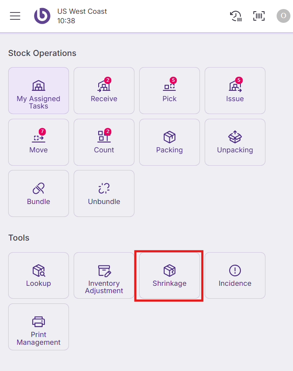Open the Incidence tool
Image resolution: width=293 pixels, height=371 pixels.
tap(235, 275)
